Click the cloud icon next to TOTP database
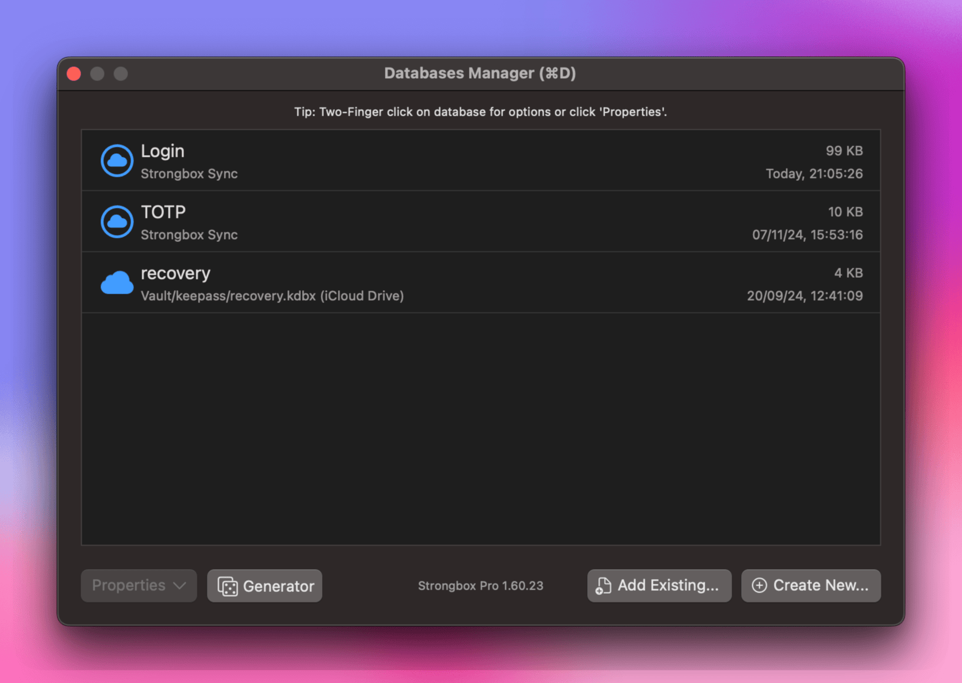This screenshot has height=683, width=962. [x=116, y=221]
